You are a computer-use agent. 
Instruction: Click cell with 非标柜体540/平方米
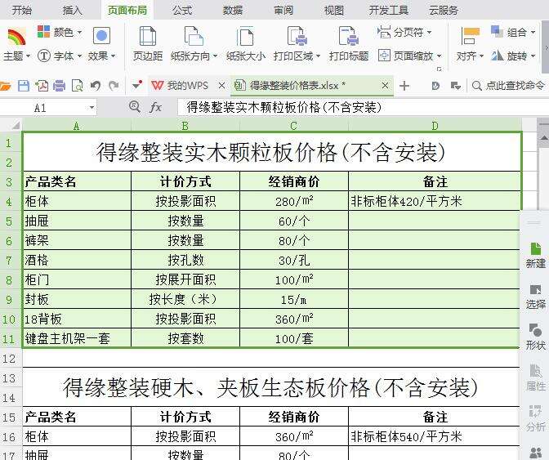[x=434, y=436]
